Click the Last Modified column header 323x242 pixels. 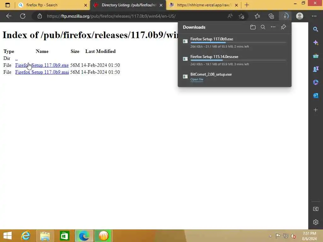100,51
